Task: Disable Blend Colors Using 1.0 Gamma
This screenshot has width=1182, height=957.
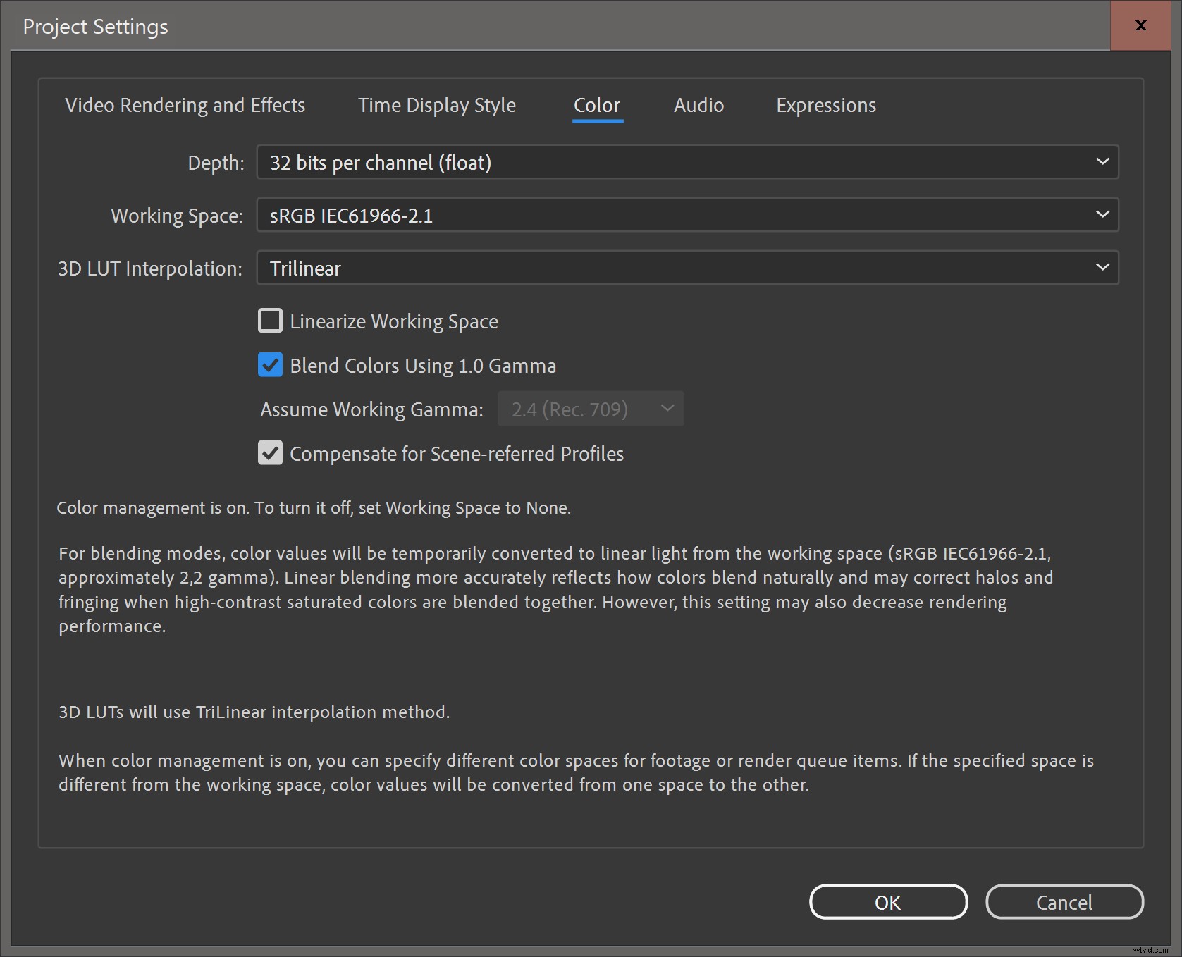Action: [270, 365]
